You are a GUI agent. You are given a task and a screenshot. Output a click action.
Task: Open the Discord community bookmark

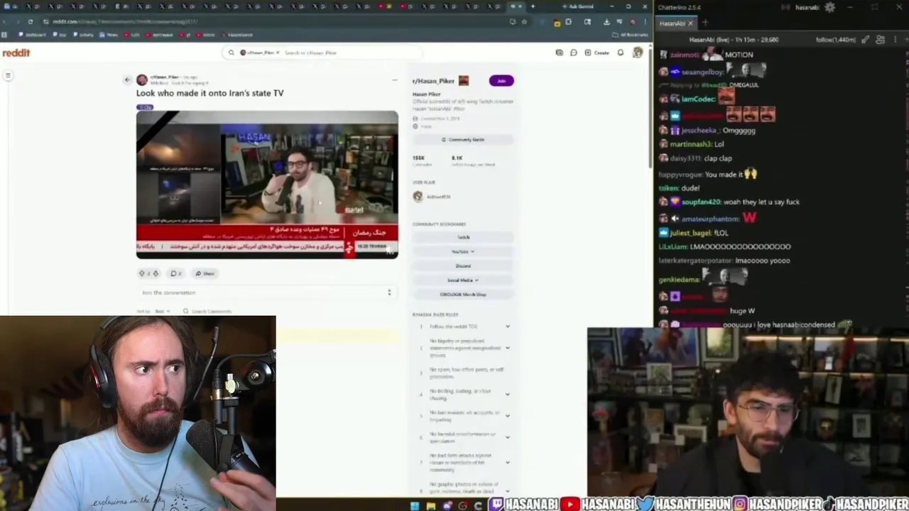pyautogui.click(x=463, y=265)
